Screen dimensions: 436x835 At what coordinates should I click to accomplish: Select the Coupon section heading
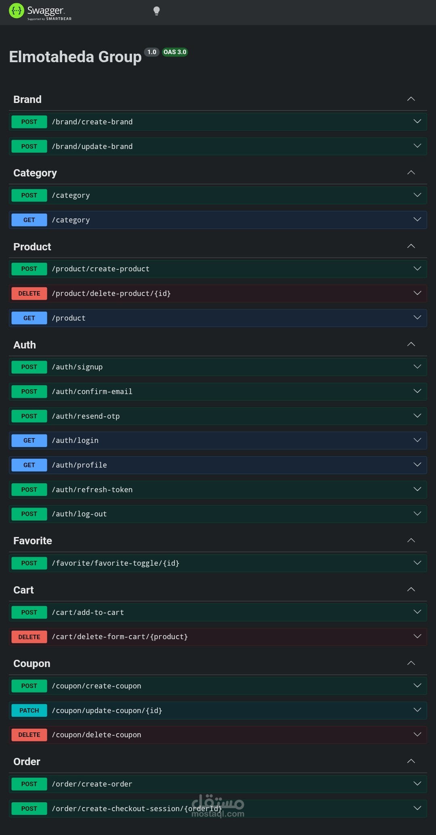pyautogui.click(x=32, y=663)
